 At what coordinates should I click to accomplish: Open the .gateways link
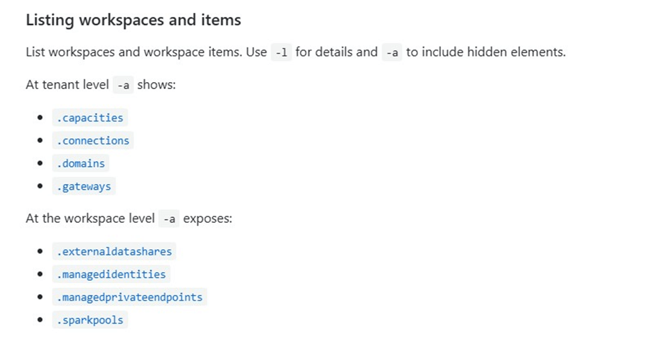click(84, 186)
